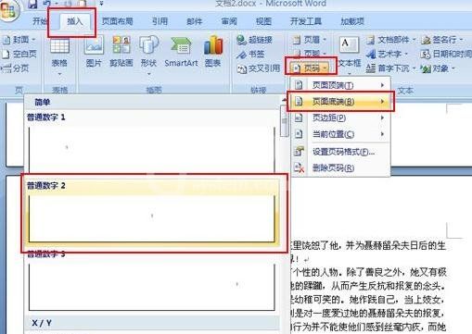The width and height of the screenshot is (472, 334).
Task: Open the Developer (开发工具) tab
Action: [306, 21]
